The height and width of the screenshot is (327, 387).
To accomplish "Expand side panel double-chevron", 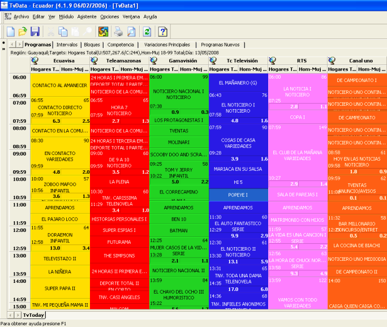I will (3, 49).
